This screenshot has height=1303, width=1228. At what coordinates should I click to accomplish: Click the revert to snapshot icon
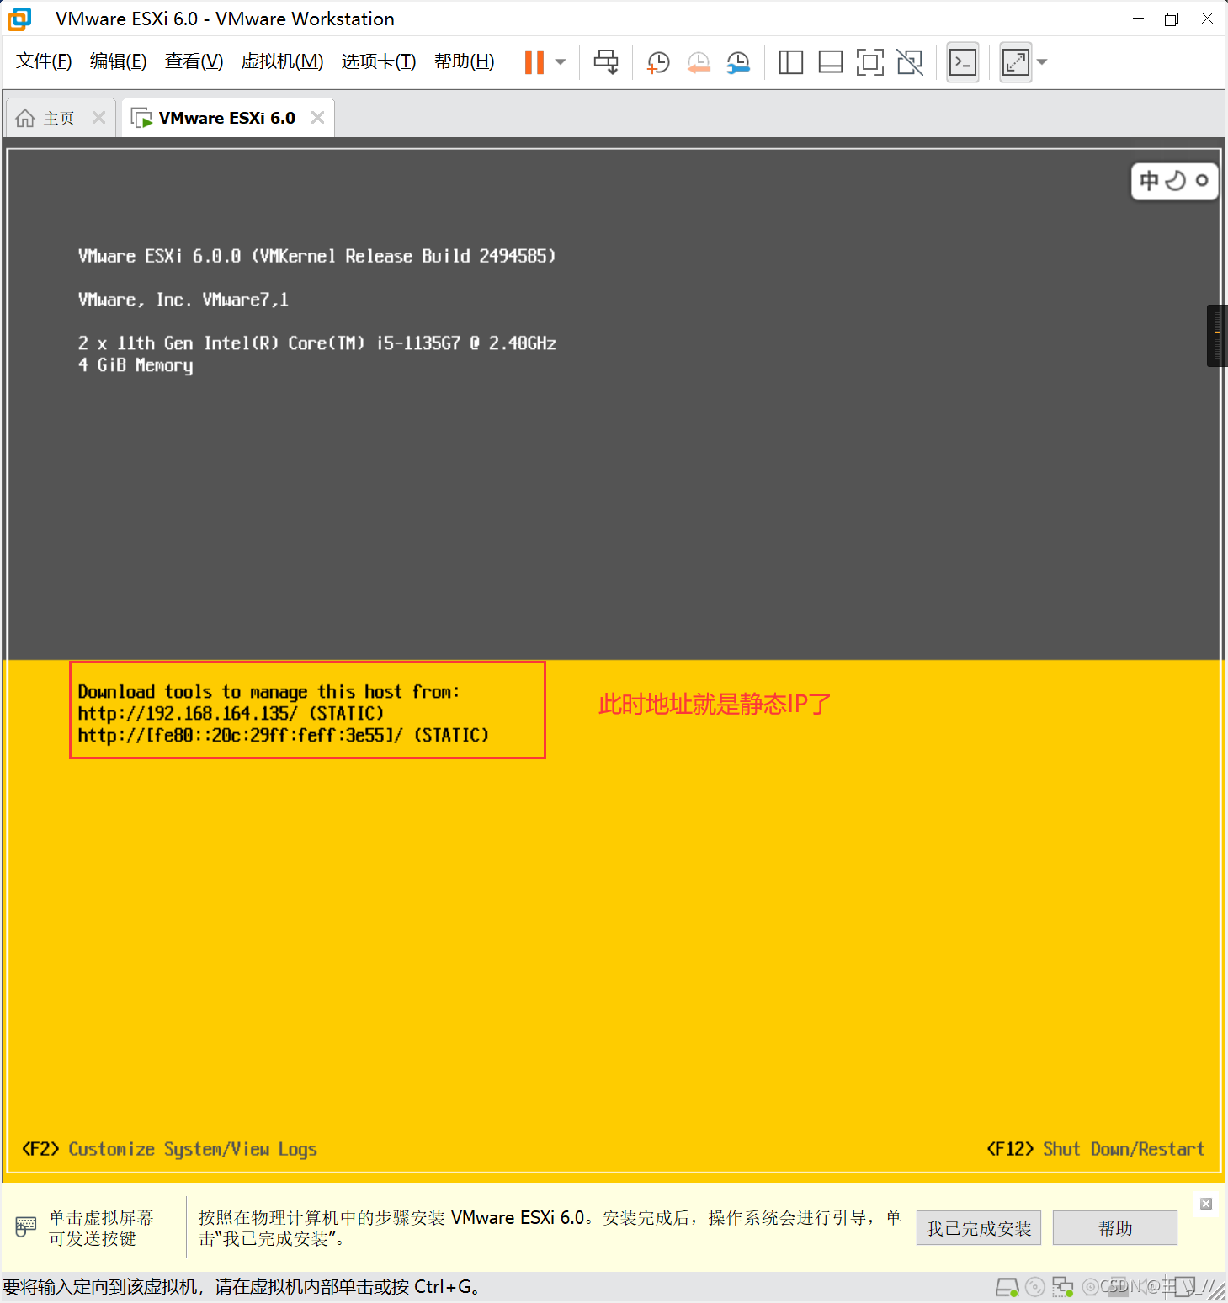[699, 62]
